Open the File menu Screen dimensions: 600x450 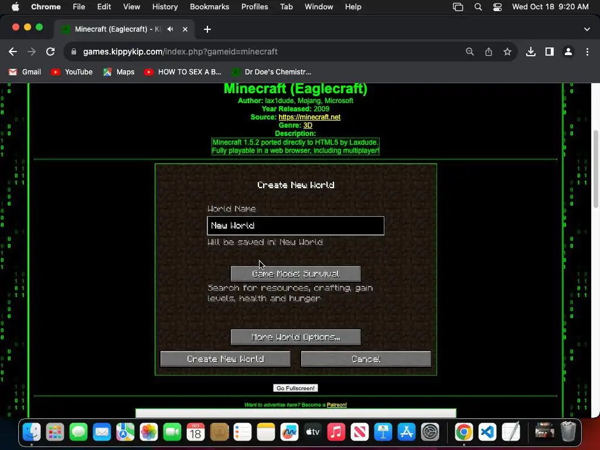pos(79,7)
